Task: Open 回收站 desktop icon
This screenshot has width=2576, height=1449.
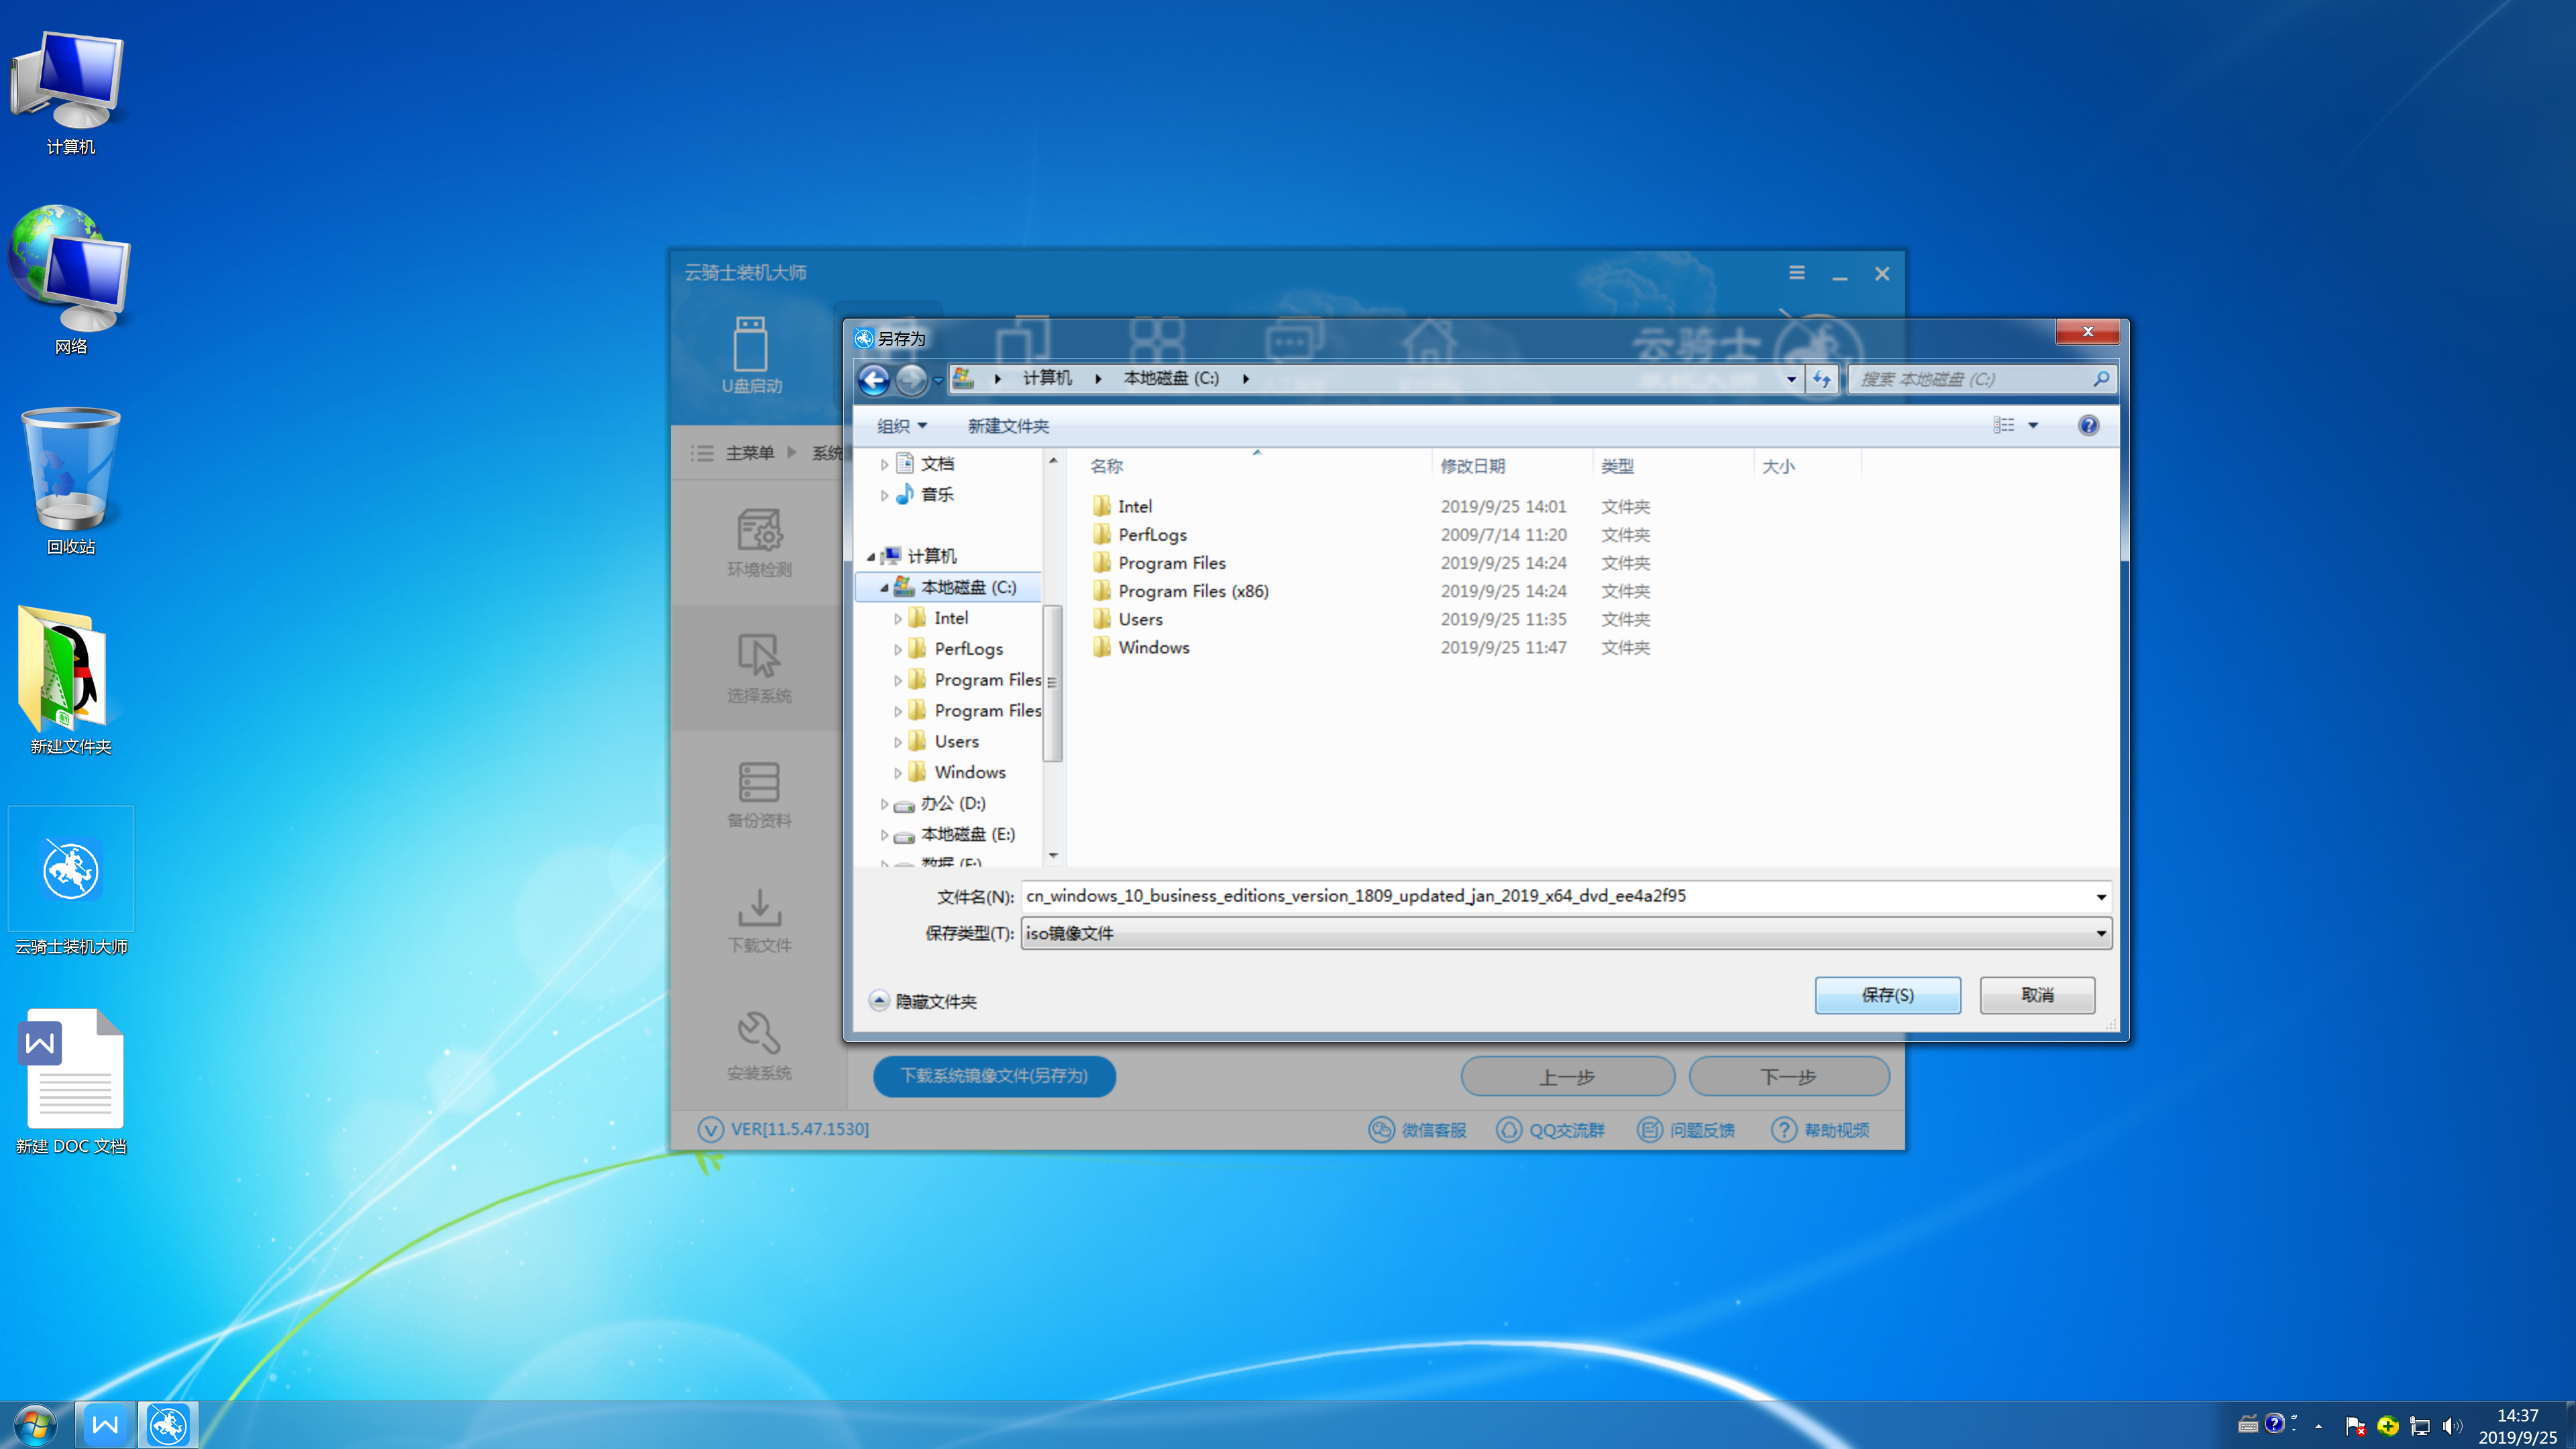Action: tap(71, 481)
